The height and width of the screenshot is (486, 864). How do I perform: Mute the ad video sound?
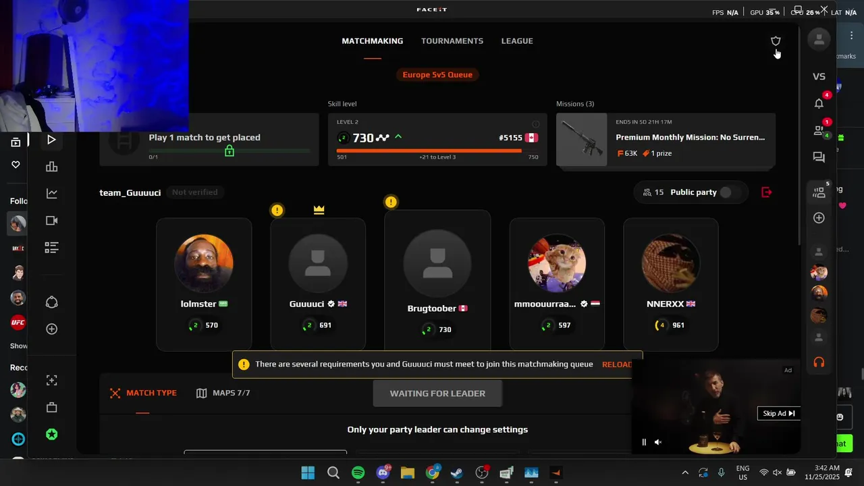(658, 442)
